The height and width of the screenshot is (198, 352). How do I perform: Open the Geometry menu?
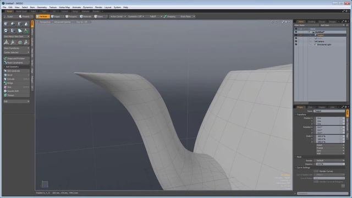(x=42, y=7)
